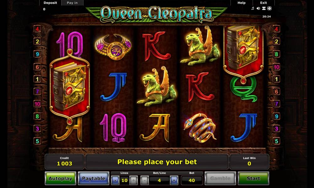Mute sound with the speaker icon
This screenshot has width=314, height=188.
tap(258, 8)
